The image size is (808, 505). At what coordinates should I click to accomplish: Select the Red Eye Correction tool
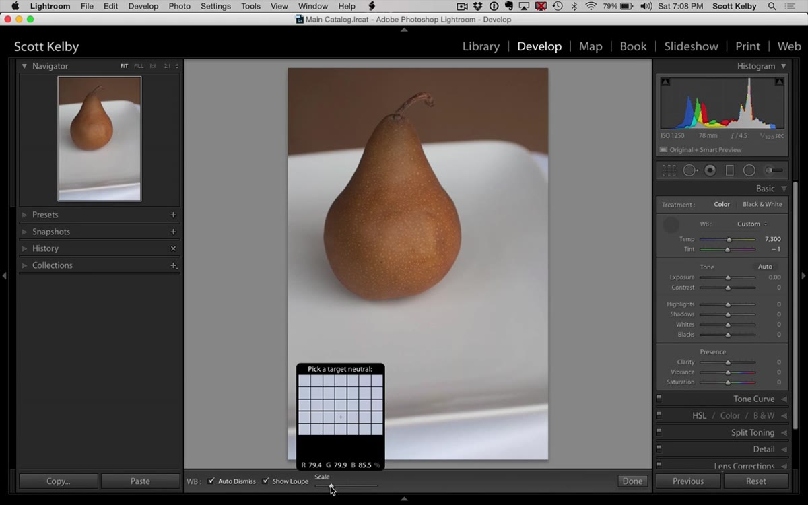(710, 170)
